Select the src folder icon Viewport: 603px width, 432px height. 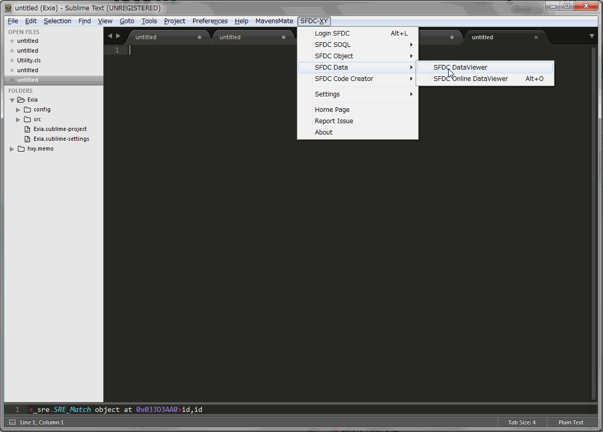27,120
